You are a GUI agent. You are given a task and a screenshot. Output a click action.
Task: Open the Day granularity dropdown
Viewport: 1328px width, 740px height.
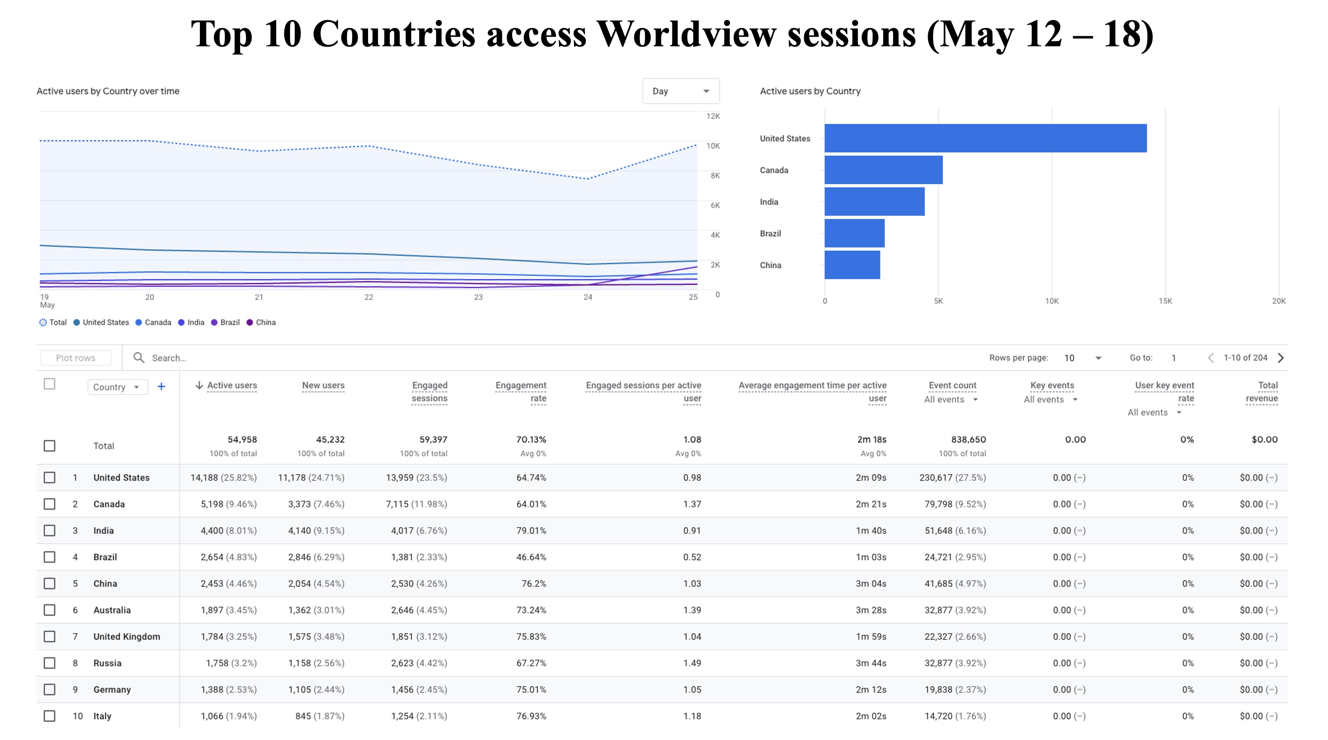(x=681, y=91)
